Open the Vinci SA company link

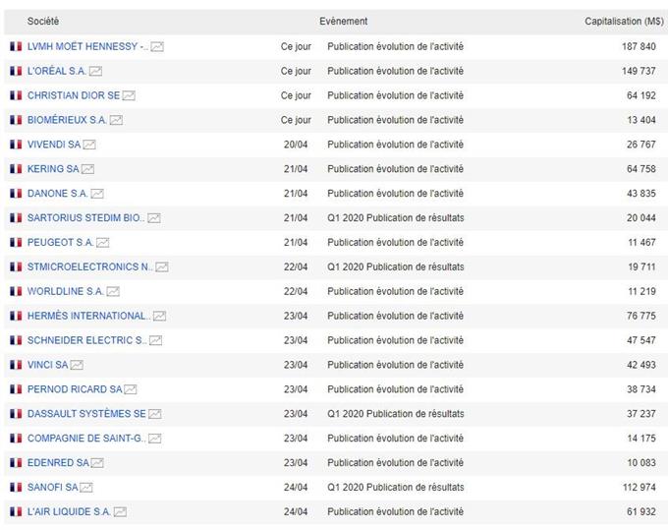pos(48,365)
